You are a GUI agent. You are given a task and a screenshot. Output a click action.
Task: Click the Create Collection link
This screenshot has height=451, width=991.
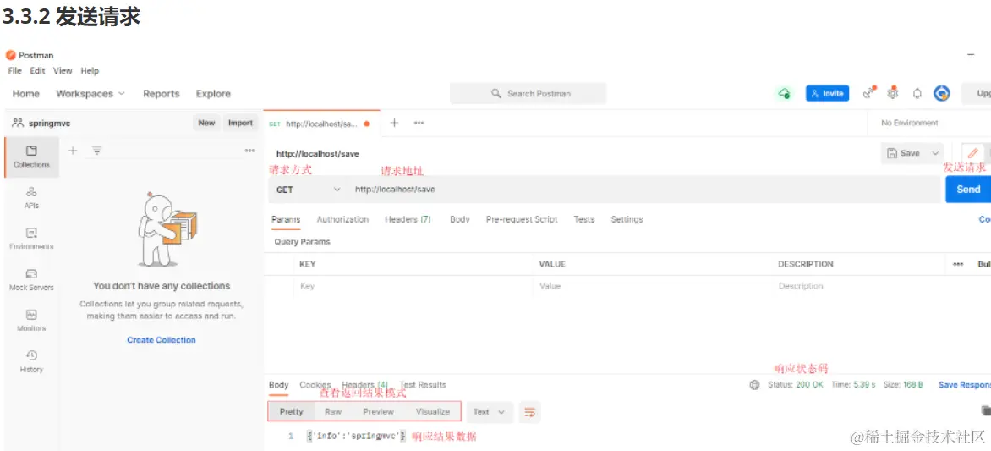pos(162,339)
